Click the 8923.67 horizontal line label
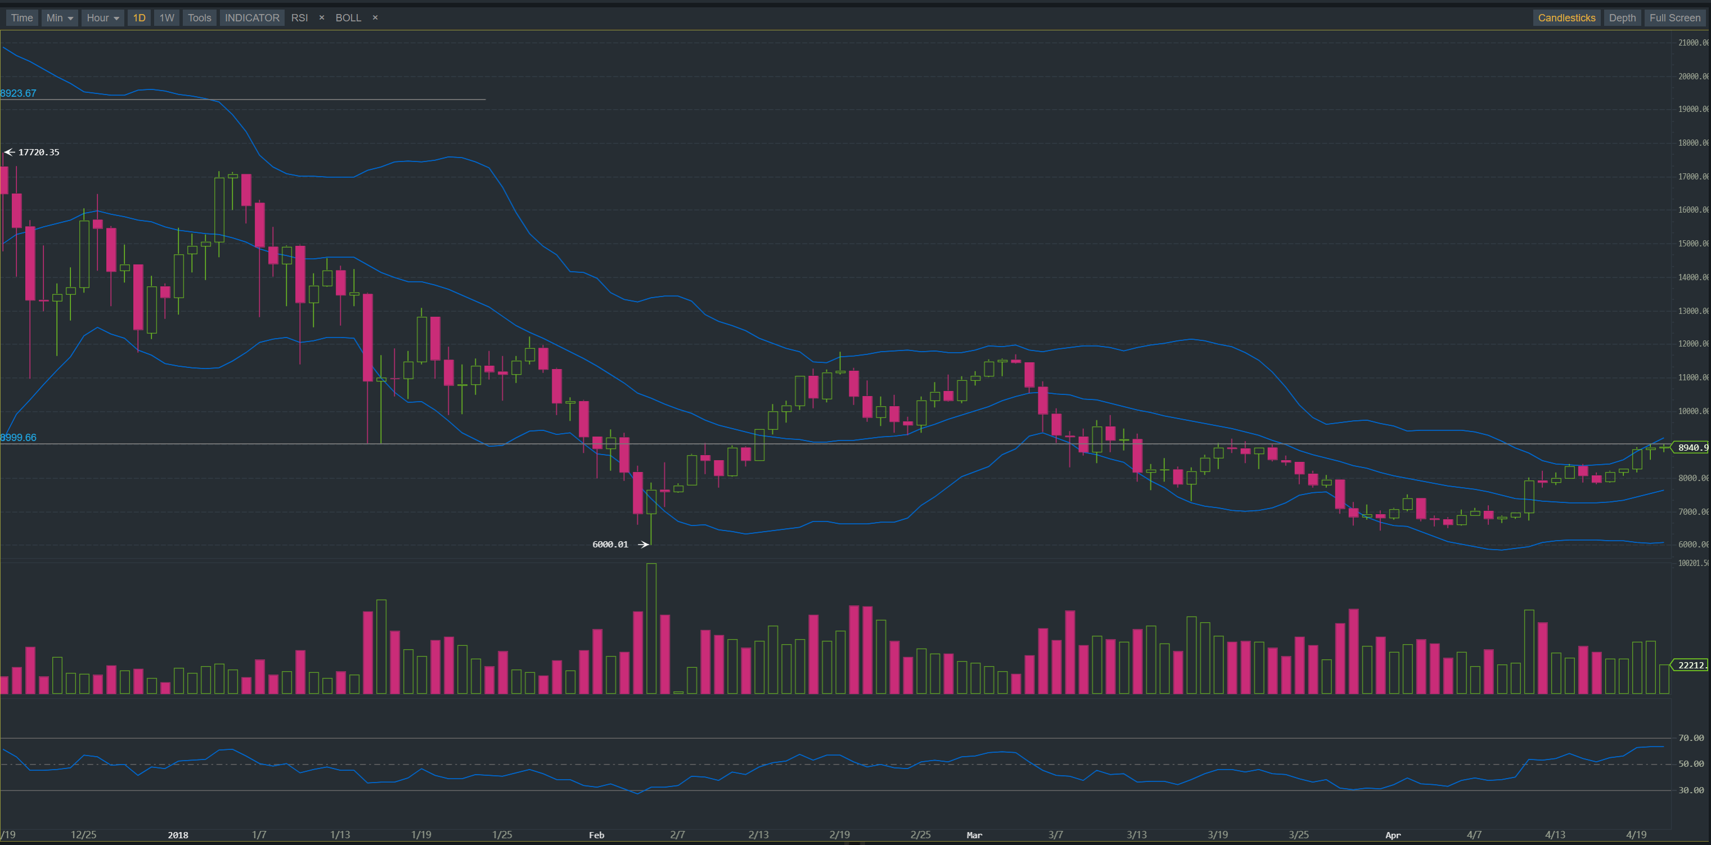The image size is (1711, 845). 19,93
